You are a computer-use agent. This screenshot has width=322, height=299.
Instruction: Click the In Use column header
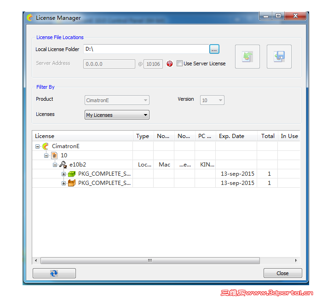(x=289, y=136)
